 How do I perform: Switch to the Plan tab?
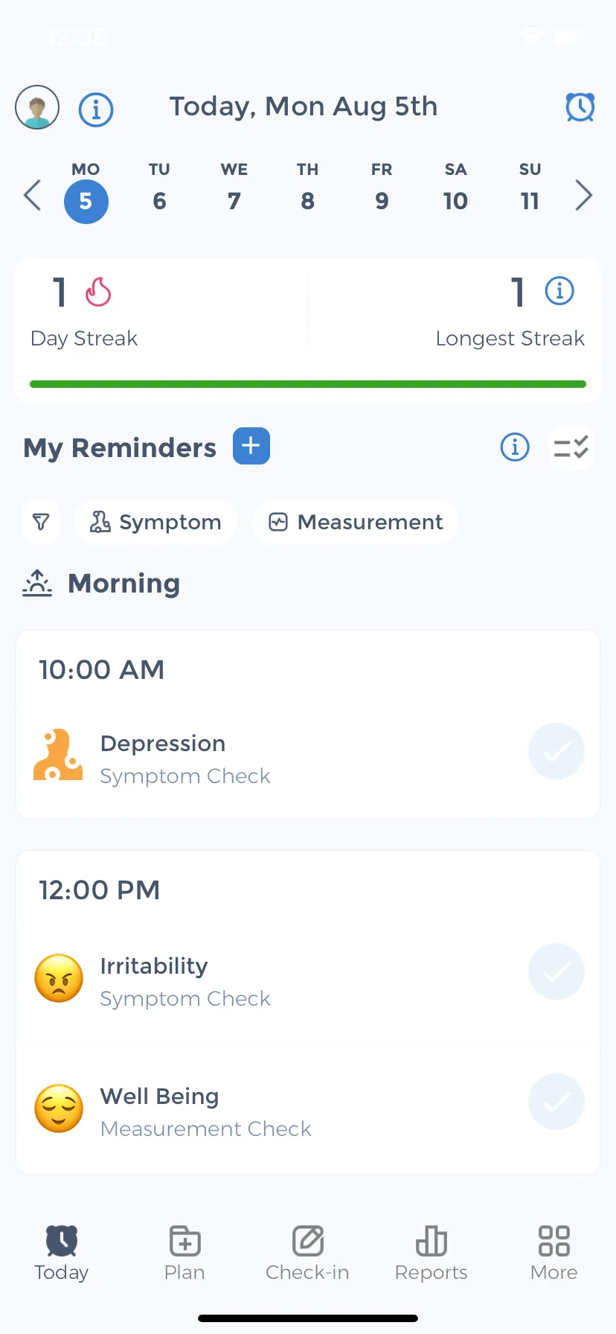[x=185, y=1254]
